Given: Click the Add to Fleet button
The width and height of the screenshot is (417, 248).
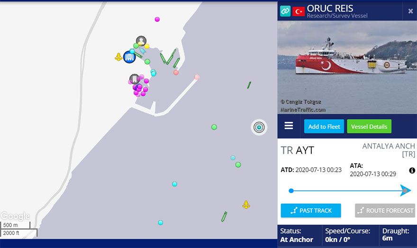Looking at the screenshot, I should [324, 127].
